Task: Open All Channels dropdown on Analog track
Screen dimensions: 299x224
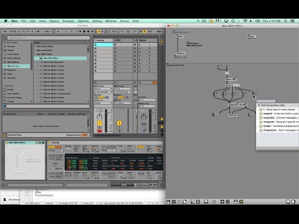Action: point(103,92)
